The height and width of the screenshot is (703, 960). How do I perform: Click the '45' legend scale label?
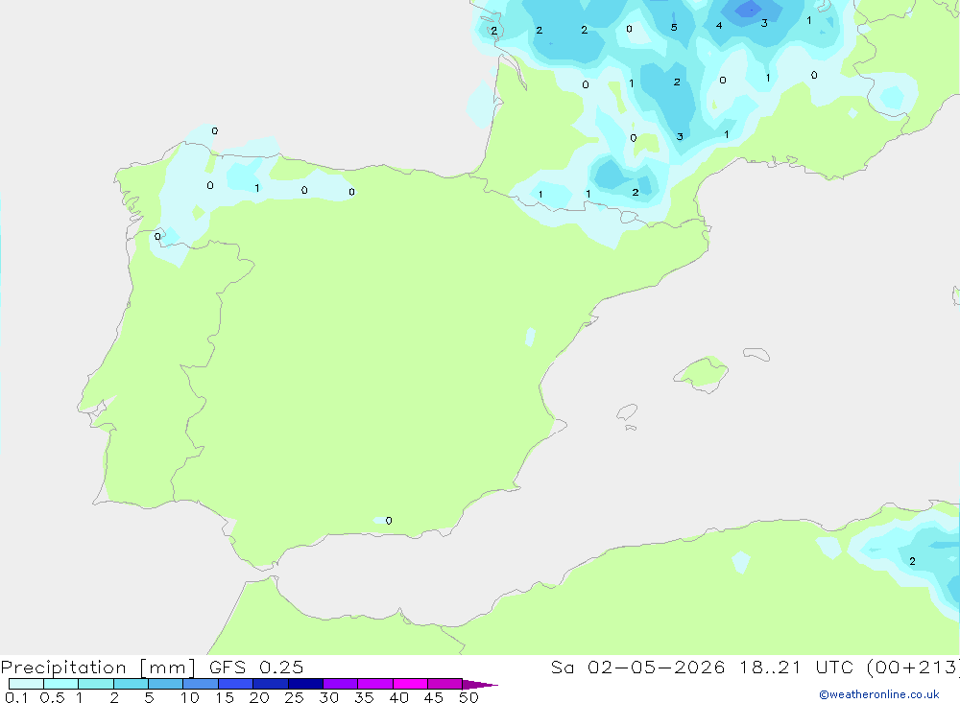point(434,697)
